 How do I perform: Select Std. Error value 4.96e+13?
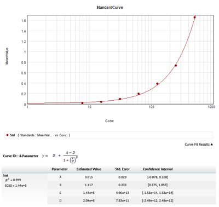coord(123,193)
